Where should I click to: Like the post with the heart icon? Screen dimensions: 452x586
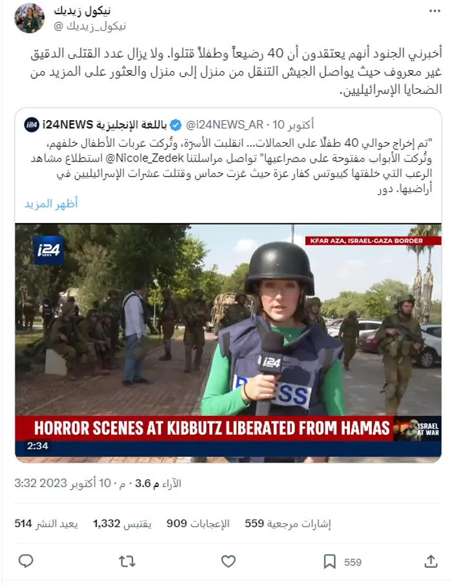tap(228, 561)
